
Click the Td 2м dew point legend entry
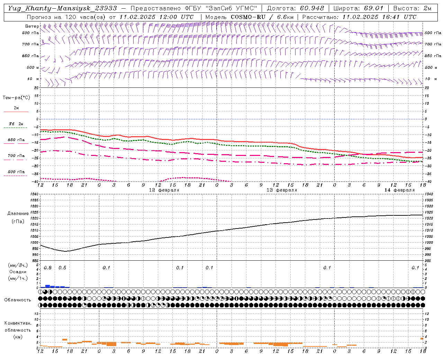point(16,124)
